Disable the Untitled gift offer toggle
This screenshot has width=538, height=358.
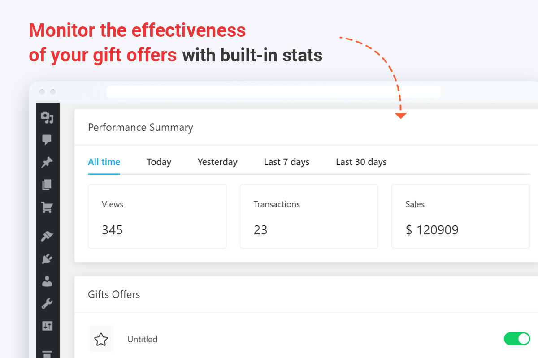coord(517,339)
